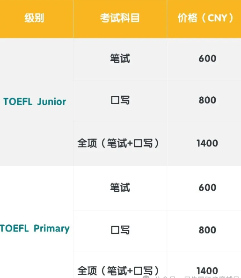The image size is (241, 278).
Task: Select the 价格 word in header
Action: [188, 18]
